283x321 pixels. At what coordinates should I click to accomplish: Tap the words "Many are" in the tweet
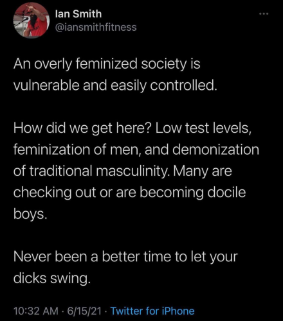[203, 171]
